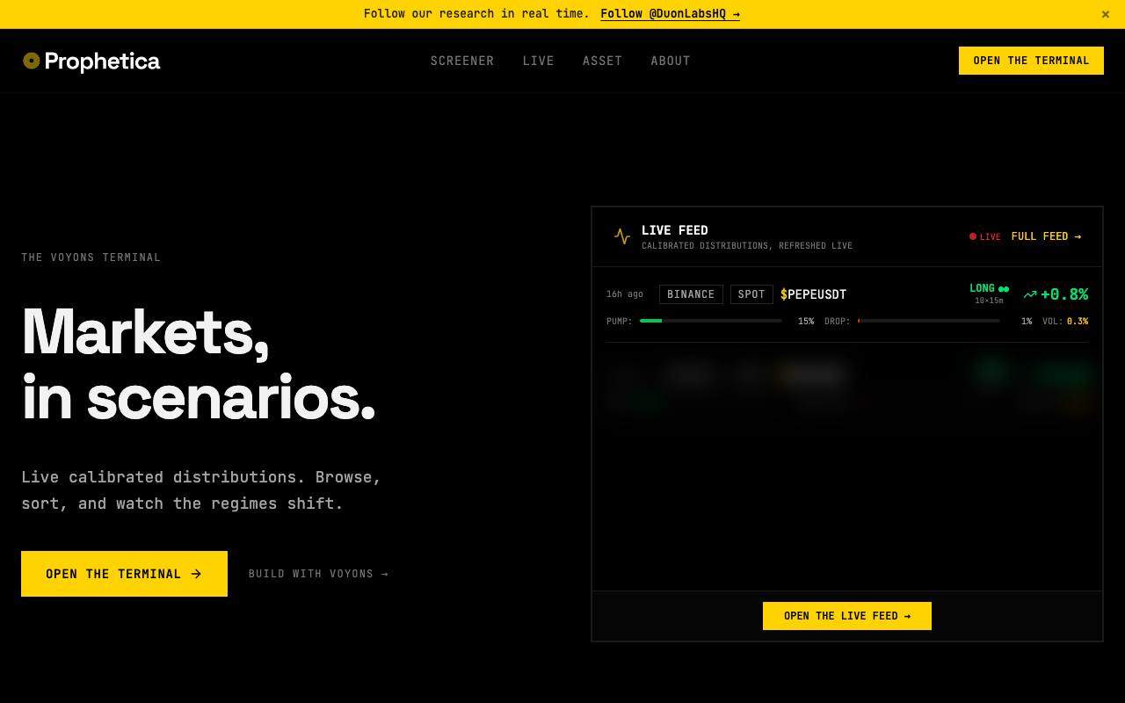Image resolution: width=1125 pixels, height=703 pixels.
Task: Go to the Screener nav item
Action: (462, 61)
